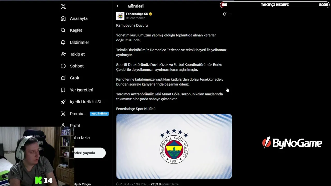Image resolution: width=331 pixels, height=186 pixels.
Task: Click the Grok icon in sidebar
Action: (63, 78)
